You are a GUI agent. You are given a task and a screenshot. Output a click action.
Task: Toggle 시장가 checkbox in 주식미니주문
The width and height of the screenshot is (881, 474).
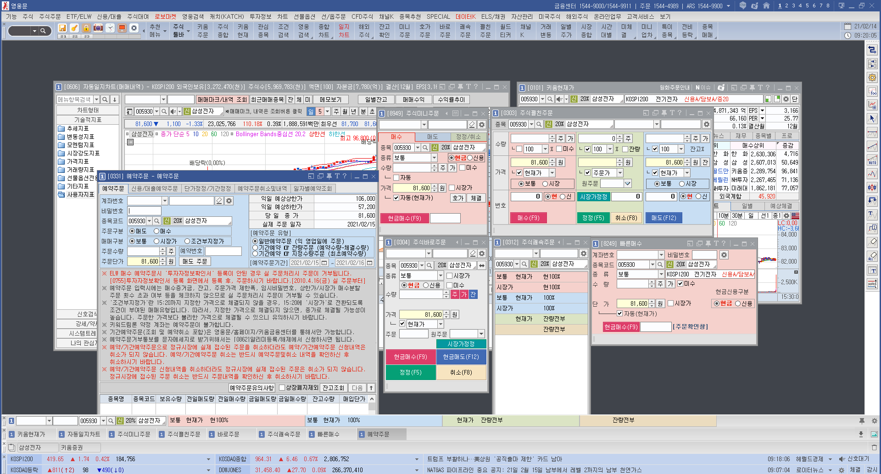[x=452, y=187]
